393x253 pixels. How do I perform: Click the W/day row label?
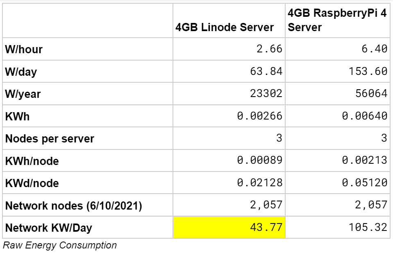(x=21, y=72)
